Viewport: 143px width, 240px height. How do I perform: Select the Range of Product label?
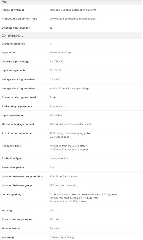pyautogui.click(x=13, y=10)
